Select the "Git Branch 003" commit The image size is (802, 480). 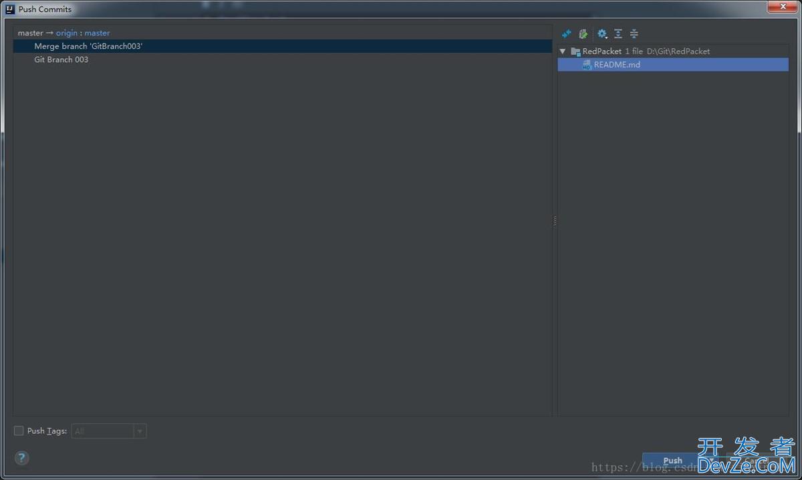(x=61, y=59)
